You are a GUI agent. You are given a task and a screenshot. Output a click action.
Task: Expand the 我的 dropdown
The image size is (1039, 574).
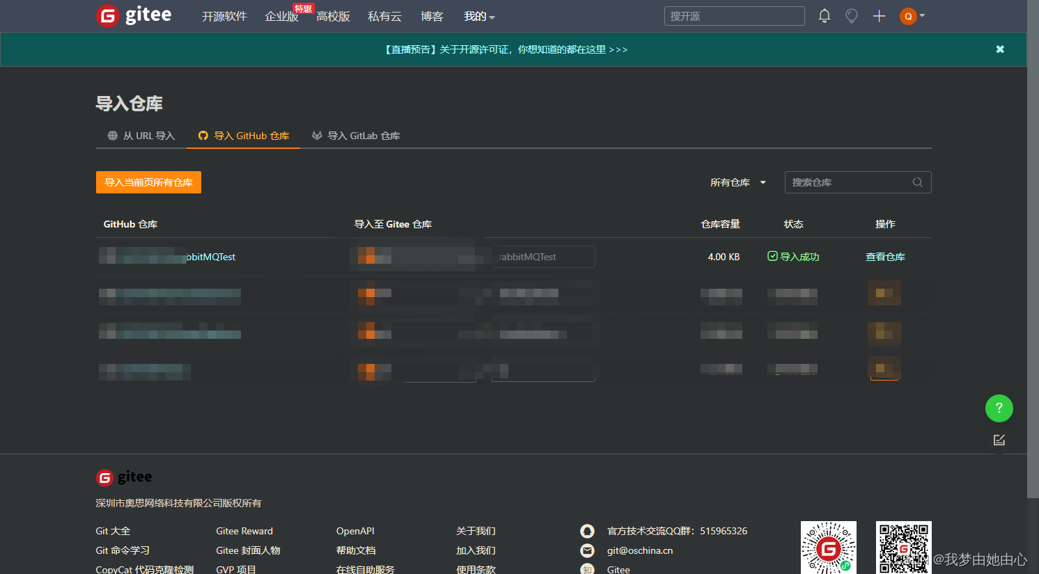pos(479,17)
